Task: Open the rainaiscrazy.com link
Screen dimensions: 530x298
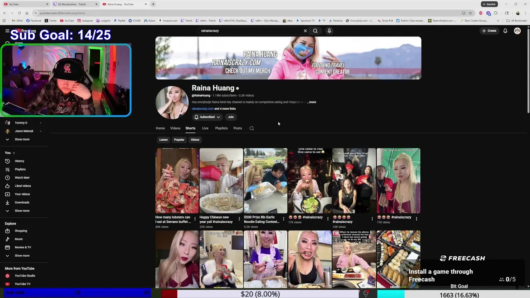Action: 202,109
